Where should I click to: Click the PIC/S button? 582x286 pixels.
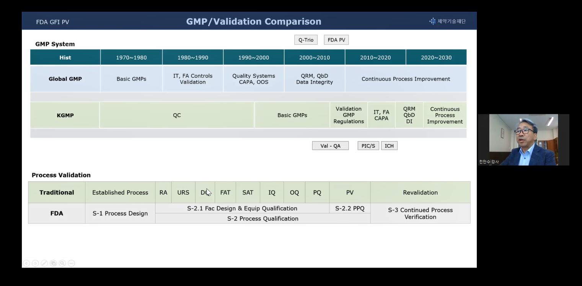point(368,146)
